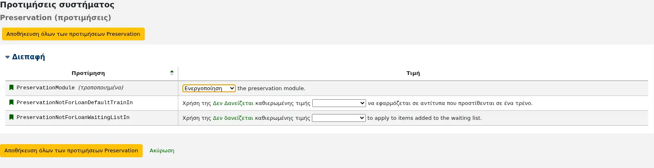Collapse section using the Διεπαφή chevron arrow
This screenshot has height=168, width=654.
point(7,57)
